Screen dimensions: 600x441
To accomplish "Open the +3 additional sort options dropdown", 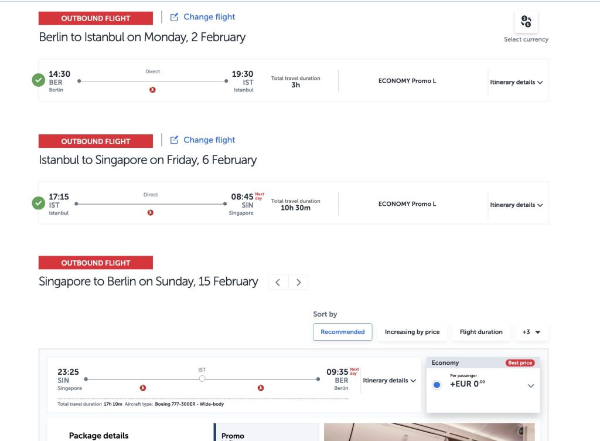I will pos(531,331).
